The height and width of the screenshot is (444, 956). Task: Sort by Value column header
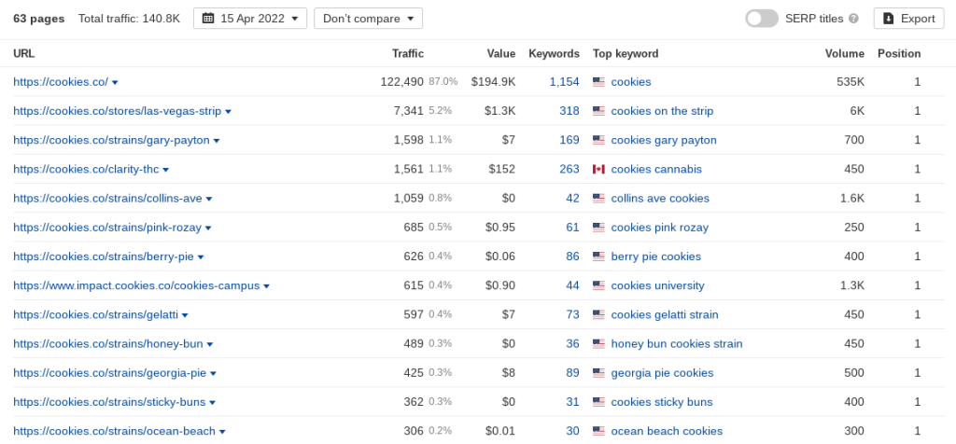pyautogui.click(x=501, y=53)
